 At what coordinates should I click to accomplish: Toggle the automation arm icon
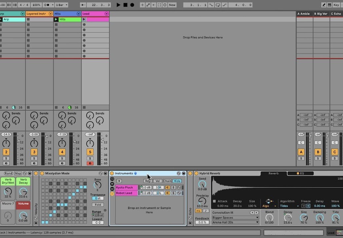tap(148, 5)
